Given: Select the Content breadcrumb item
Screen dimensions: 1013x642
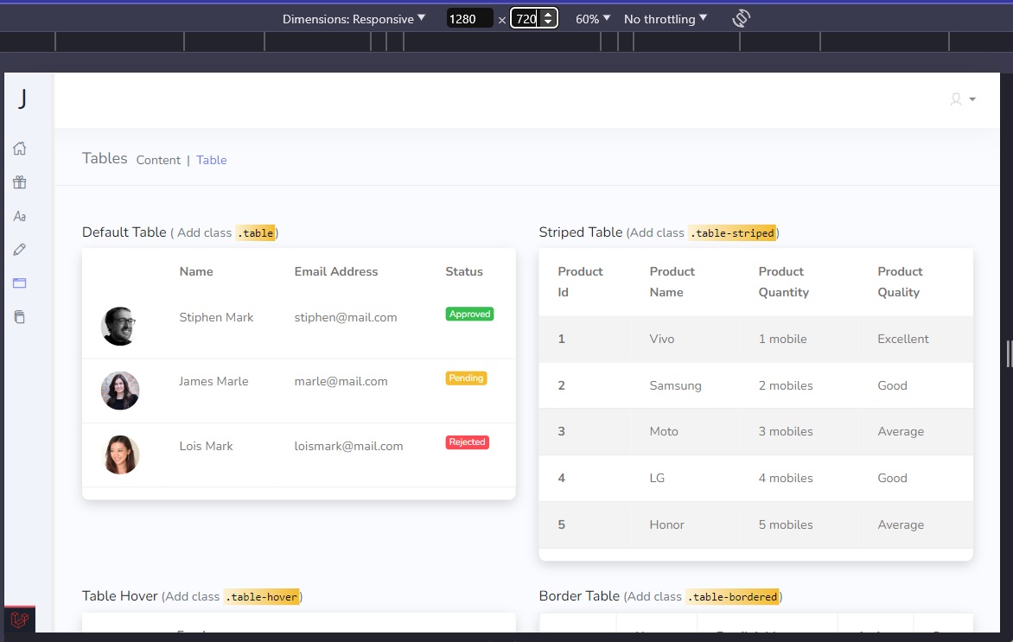Looking at the screenshot, I should coord(158,160).
